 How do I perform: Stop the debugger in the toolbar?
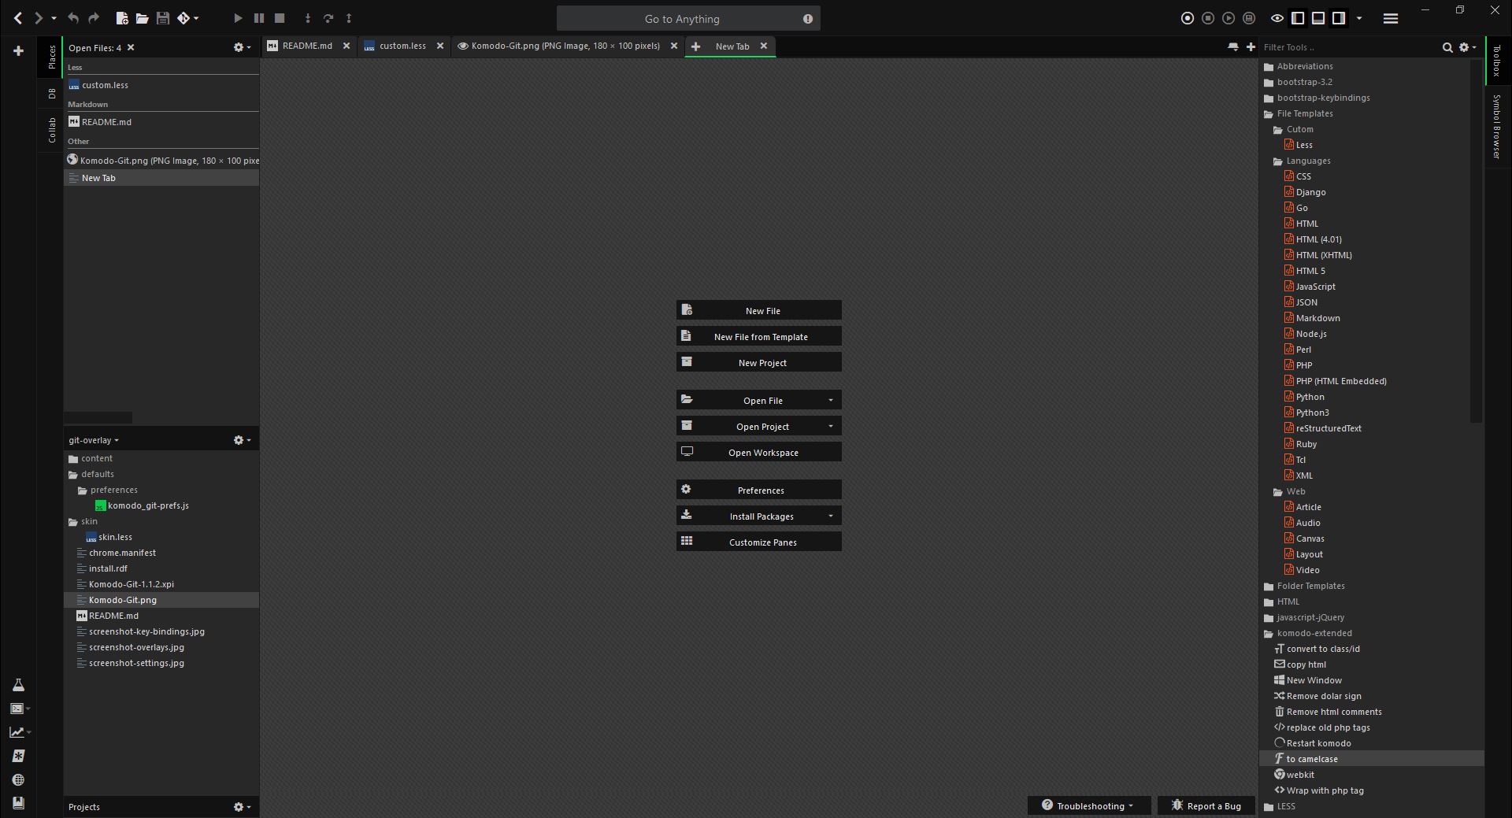pyautogui.click(x=280, y=17)
